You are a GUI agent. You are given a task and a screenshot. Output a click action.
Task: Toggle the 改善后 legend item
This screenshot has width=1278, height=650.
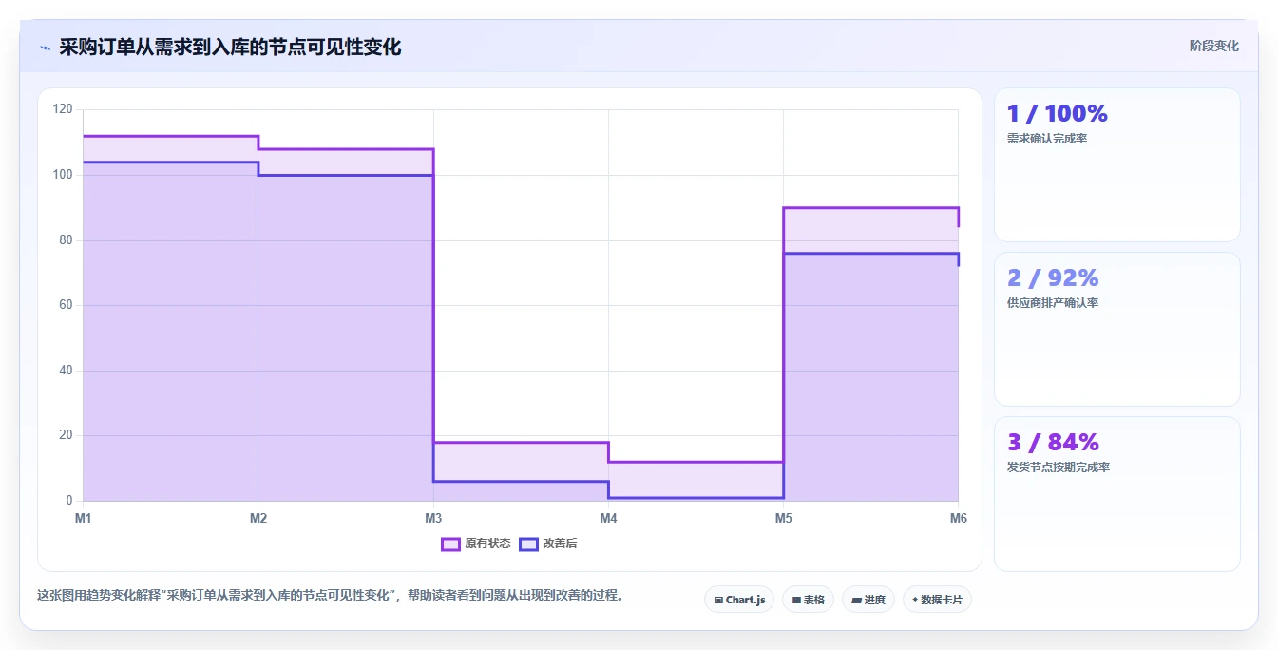point(547,544)
